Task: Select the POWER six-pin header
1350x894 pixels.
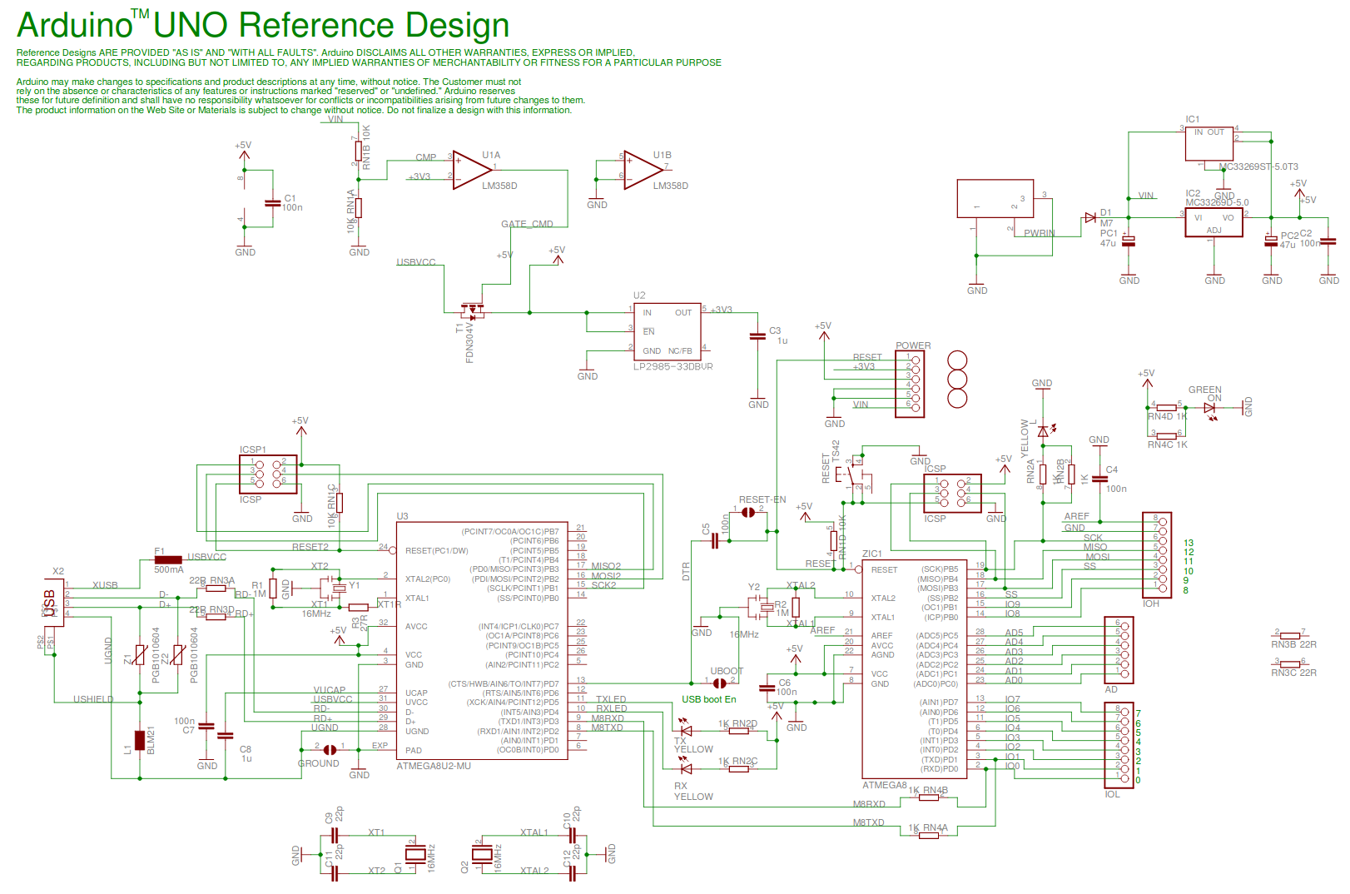Action: point(910,384)
